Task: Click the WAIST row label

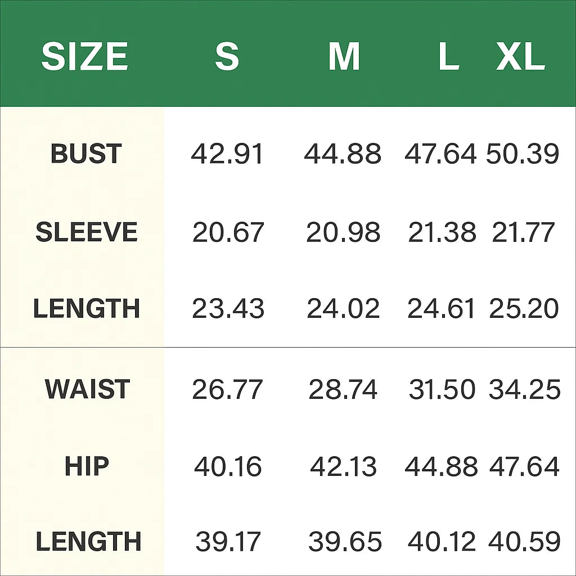Action: pyautogui.click(x=88, y=389)
